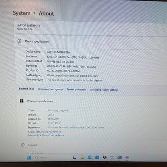Go back to System in the breadcrumb
This screenshot has height=167, width=167.
pos(22,13)
